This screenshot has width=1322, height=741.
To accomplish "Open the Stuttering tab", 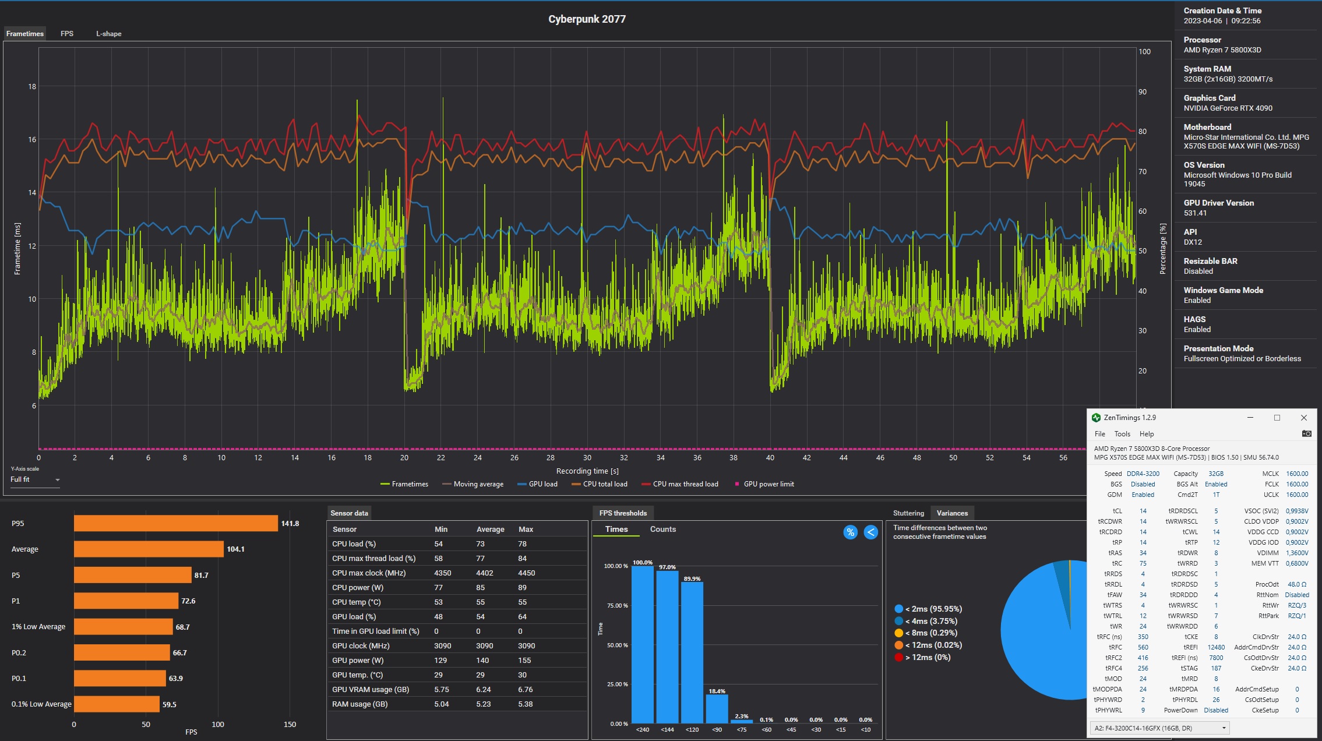I will coord(908,513).
